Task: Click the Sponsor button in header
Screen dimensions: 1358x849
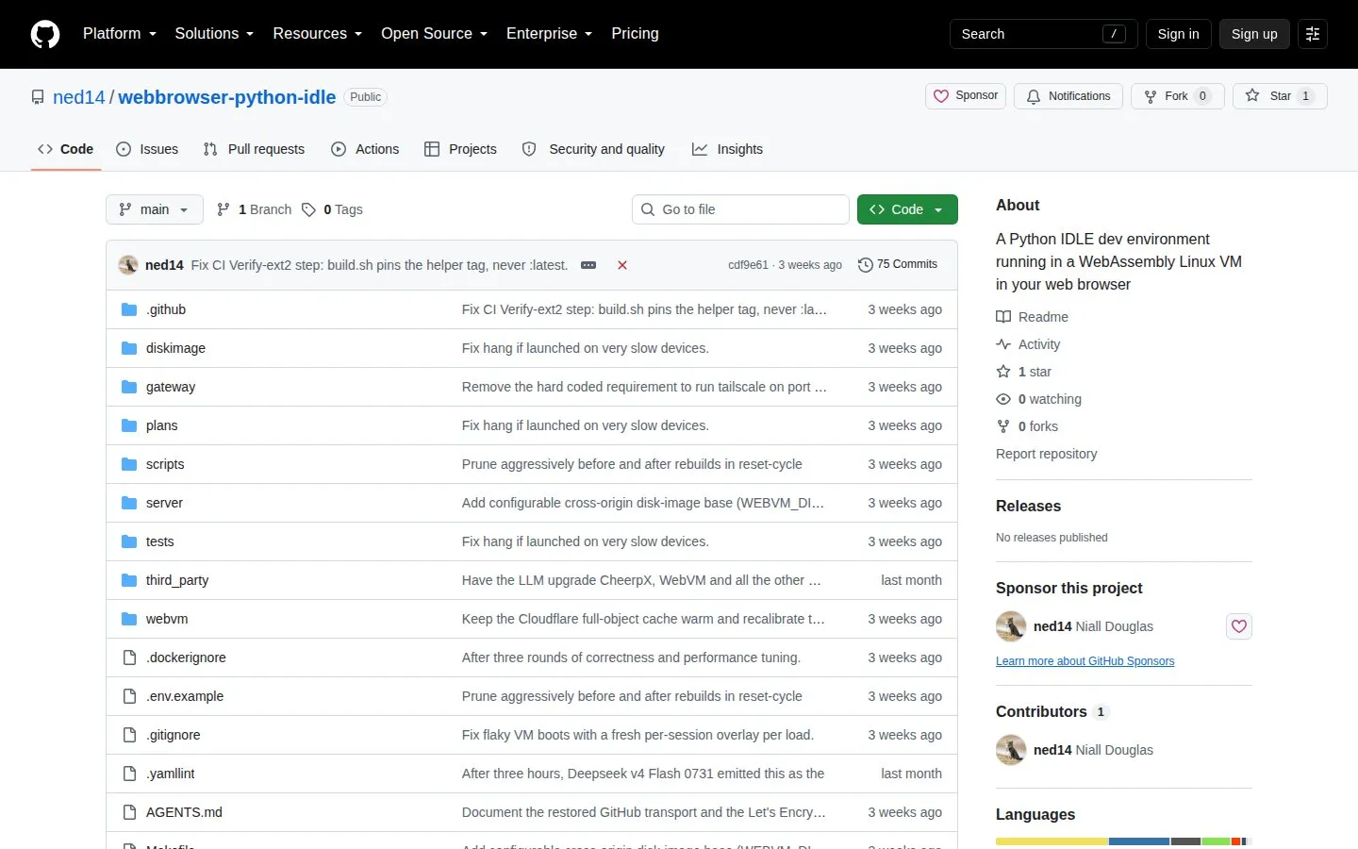Action: tap(966, 96)
